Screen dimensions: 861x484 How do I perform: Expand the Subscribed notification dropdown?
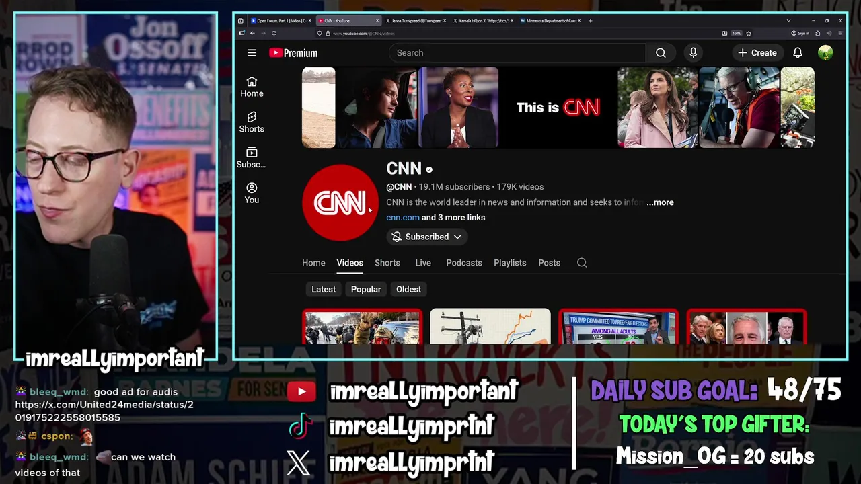[427, 237]
